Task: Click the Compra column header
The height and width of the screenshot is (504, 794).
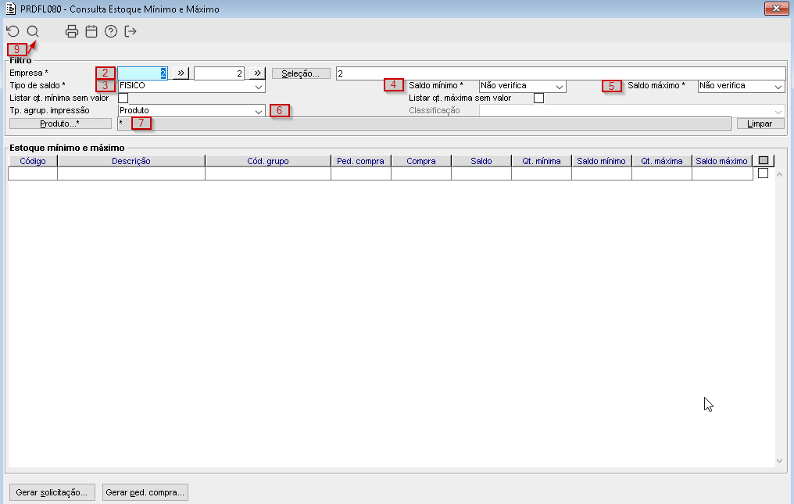Action: point(420,161)
